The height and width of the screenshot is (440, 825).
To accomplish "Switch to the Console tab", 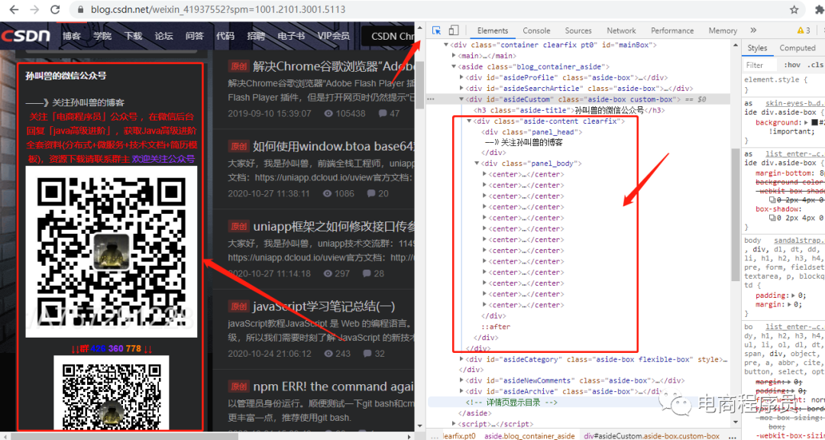I will coord(536,31).
